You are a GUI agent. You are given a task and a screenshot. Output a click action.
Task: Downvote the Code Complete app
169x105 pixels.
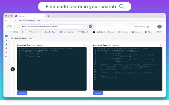[33, 38]
